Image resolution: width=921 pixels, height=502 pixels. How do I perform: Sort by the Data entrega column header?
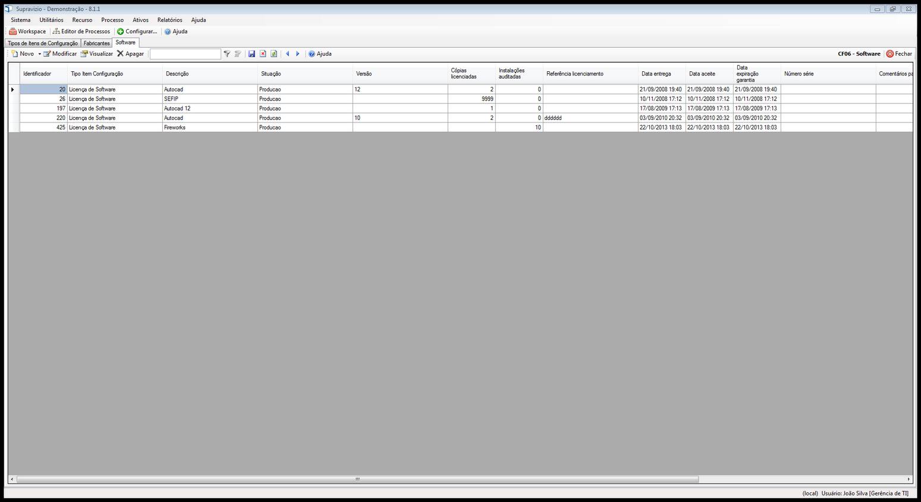[662, 74]
